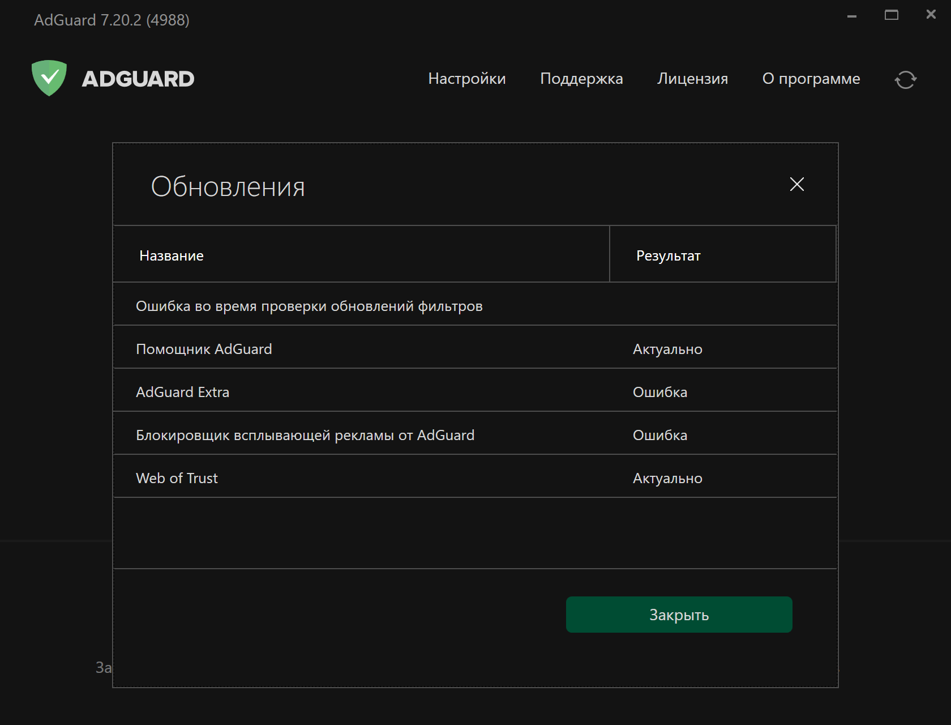Click the Обновления dialog title
Screen dimensions: 951x725
pos(228,186)
